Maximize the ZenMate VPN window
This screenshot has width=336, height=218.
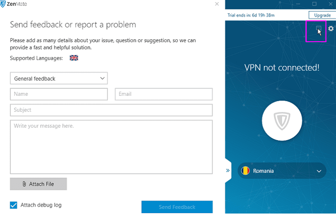pos(314,4)
